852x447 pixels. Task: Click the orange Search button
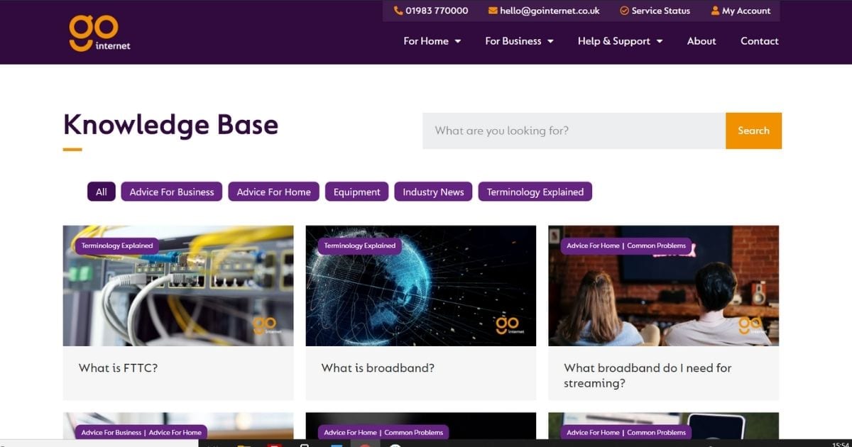[x=753, y=131]
